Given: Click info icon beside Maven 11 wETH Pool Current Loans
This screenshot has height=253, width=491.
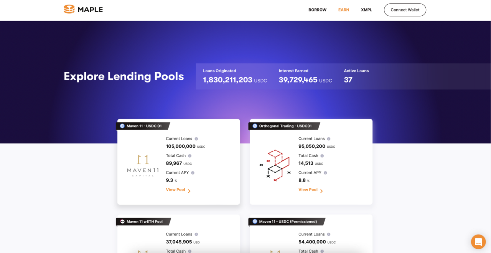Looking at the screenshot, I should coord(196,234).
